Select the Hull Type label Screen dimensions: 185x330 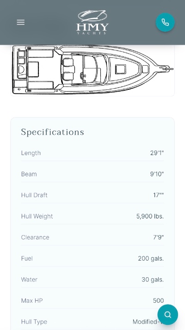pos(34,322)
